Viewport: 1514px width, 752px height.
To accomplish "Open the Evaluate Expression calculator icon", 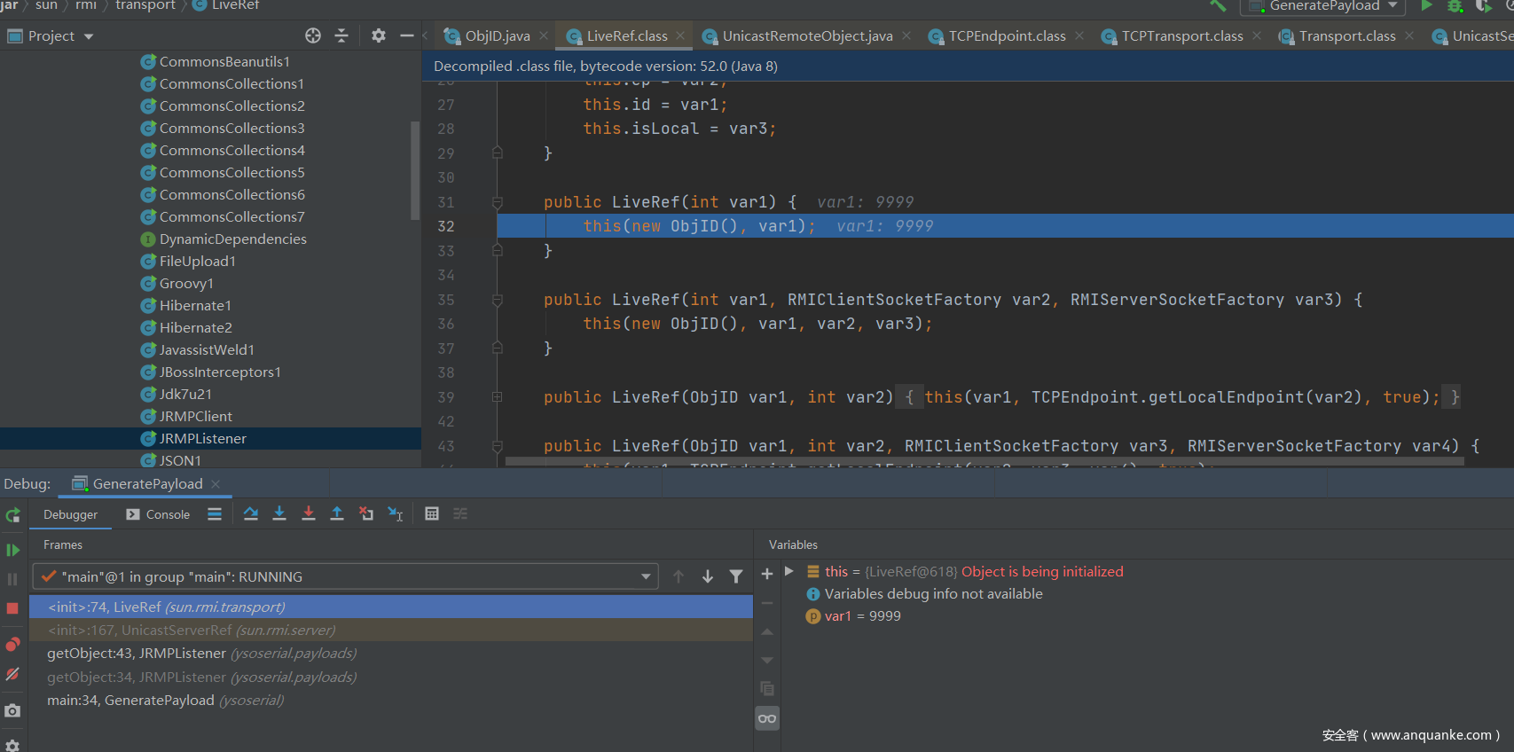I will (432, 513).
